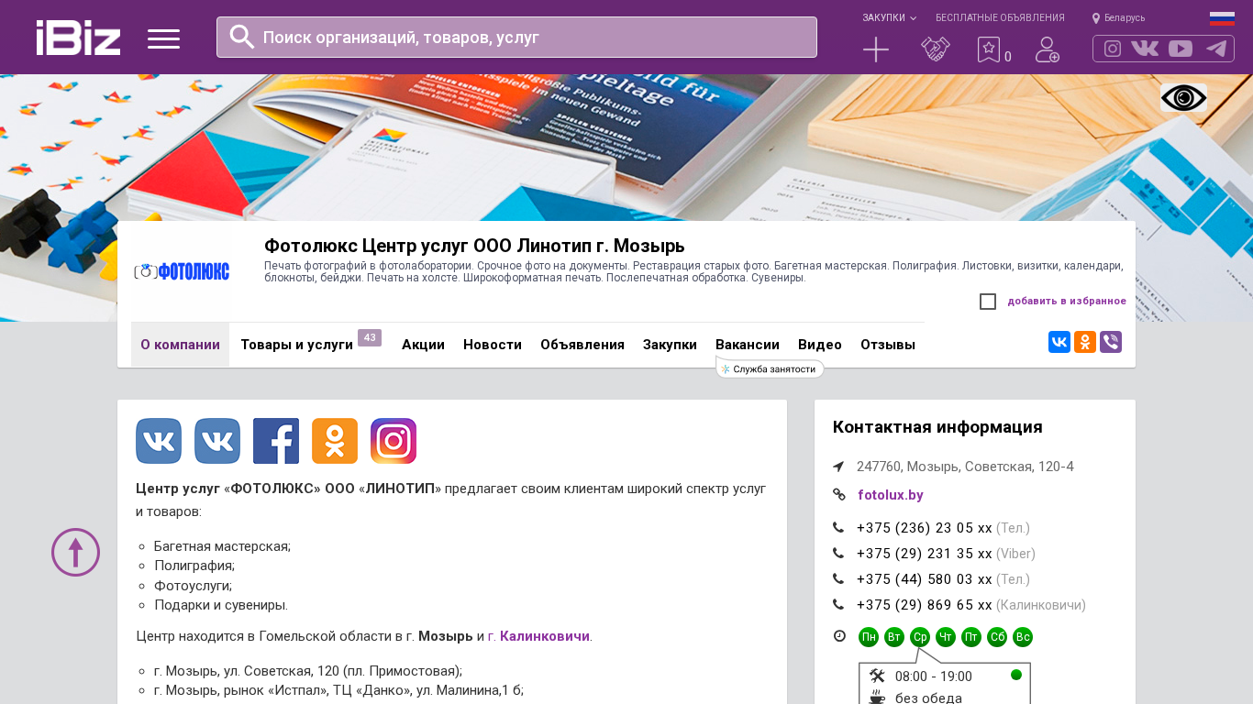Click the Подарки и сувениры list item
This screenshot has width=1253, height=704.
tap(221, 605)
